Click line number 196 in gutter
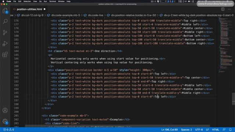 (16, 96)
